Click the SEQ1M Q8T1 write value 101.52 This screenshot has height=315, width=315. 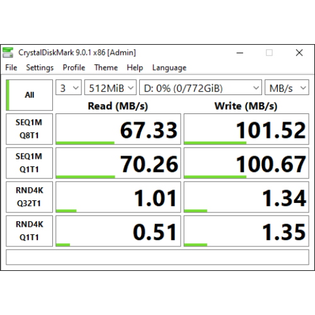click(246, 129)
